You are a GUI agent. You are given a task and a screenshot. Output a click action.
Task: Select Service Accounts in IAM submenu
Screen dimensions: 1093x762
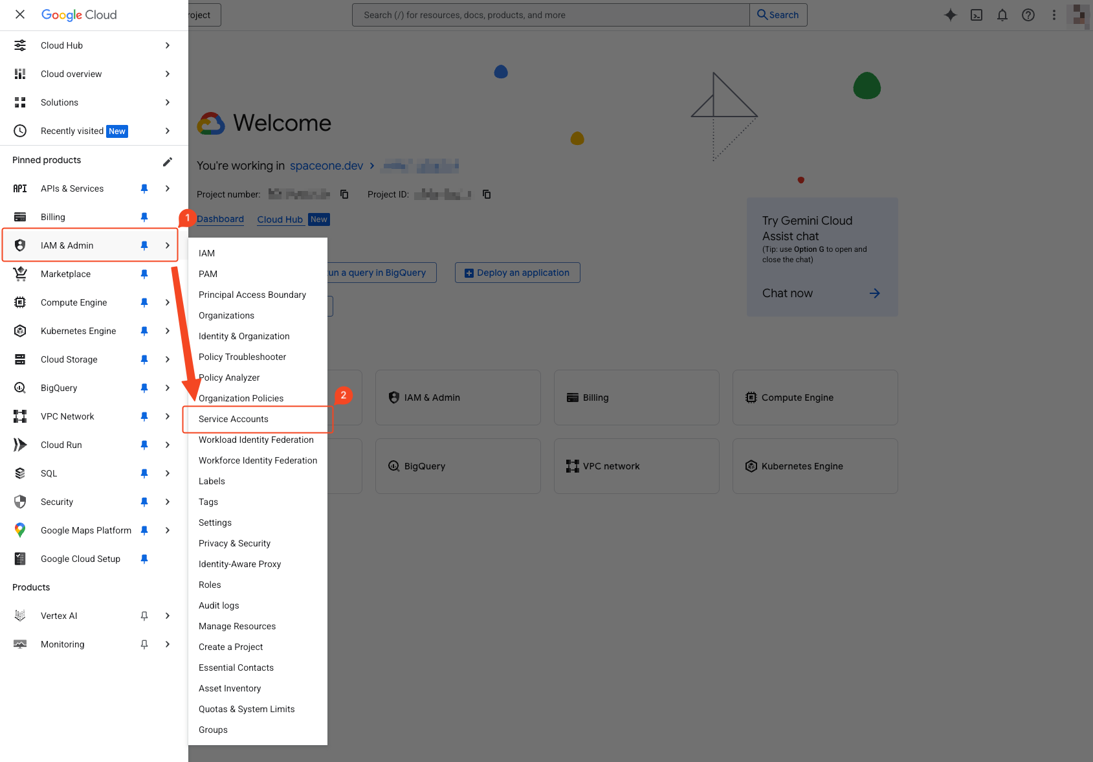(x=258, y=419)
